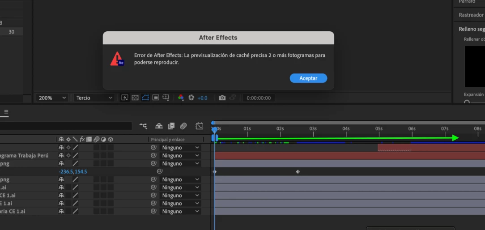Open the composition mini-flowchart icon
Image resolution: width=485 pixels, height=230 pixels.
(x=143, y=126)
